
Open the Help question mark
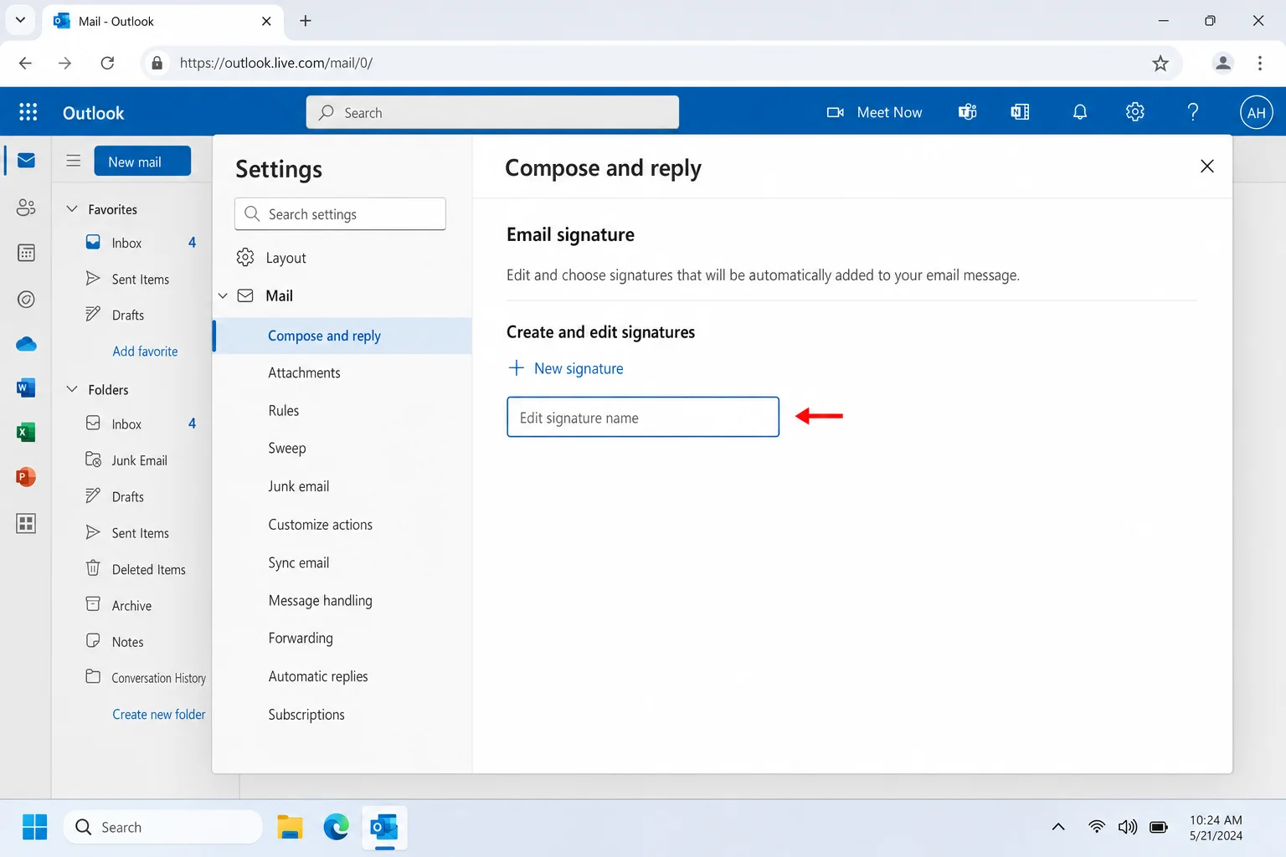coord(1193,112)
